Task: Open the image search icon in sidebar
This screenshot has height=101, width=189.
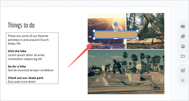Action: (x=183, y=46)
